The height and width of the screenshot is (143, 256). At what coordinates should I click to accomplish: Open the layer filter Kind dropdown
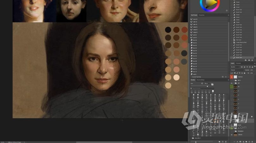point(235,67)
